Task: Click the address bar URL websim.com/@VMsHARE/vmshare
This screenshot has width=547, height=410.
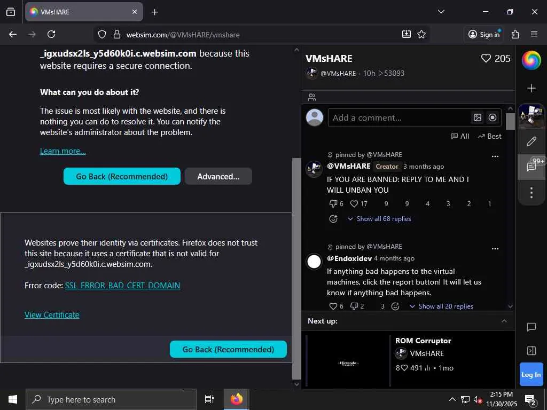Action: [x=183, y=35]
